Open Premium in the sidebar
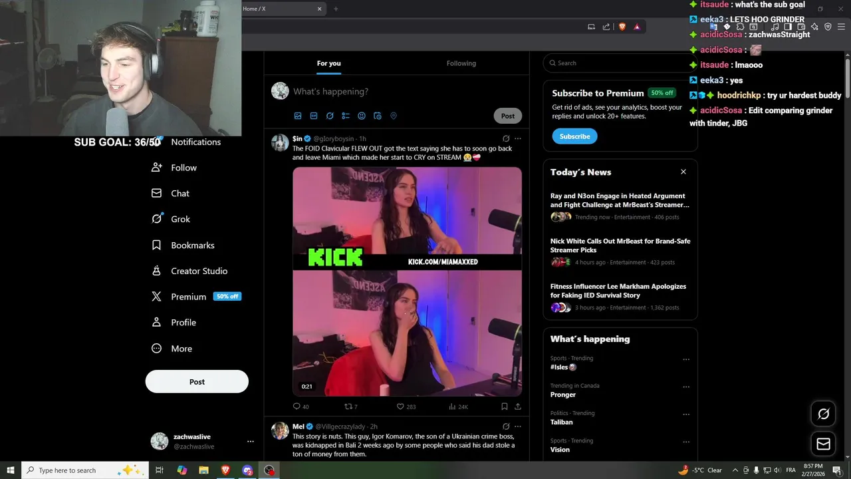 pyautogui.click(x=196, y=297)
